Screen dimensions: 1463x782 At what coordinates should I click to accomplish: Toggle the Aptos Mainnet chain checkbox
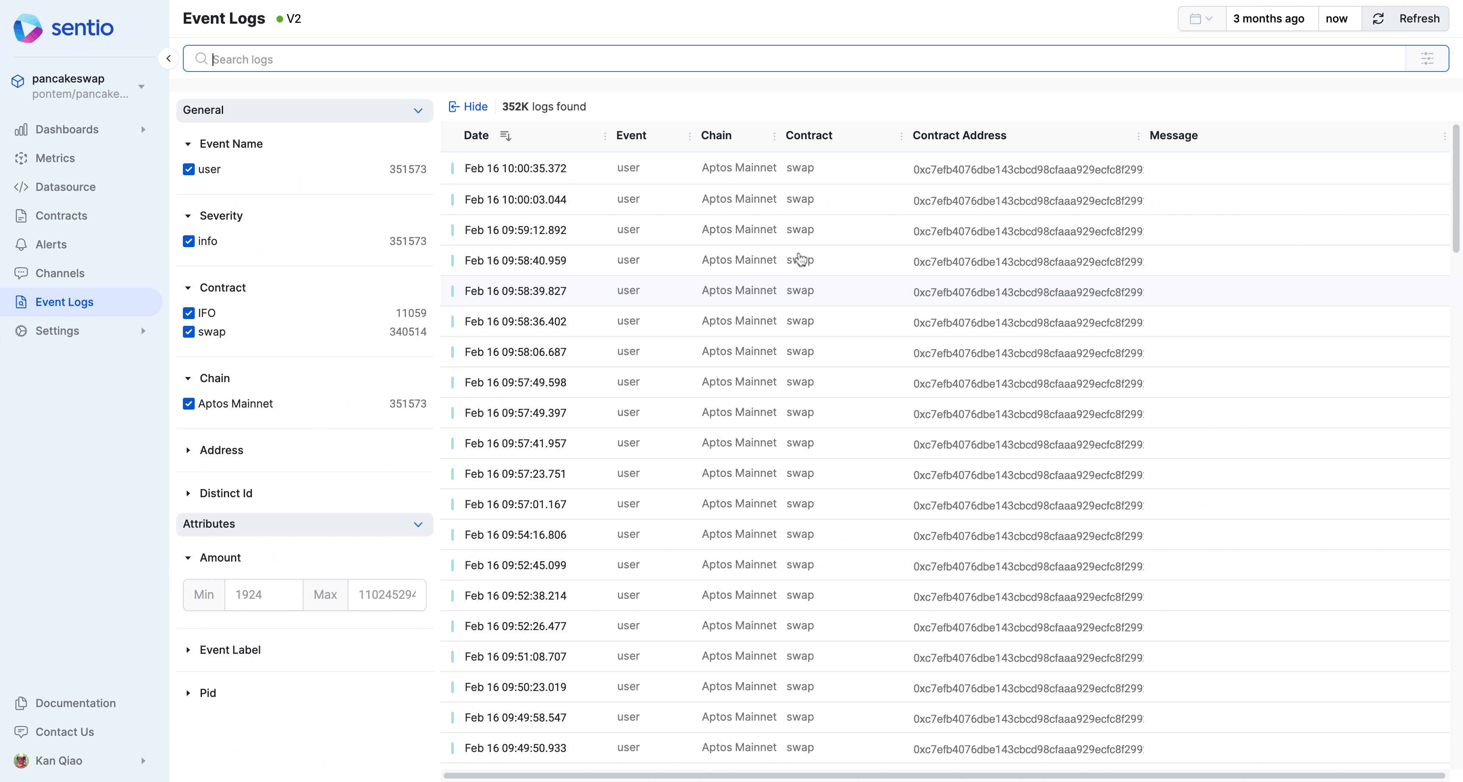(x=188, y=404)
